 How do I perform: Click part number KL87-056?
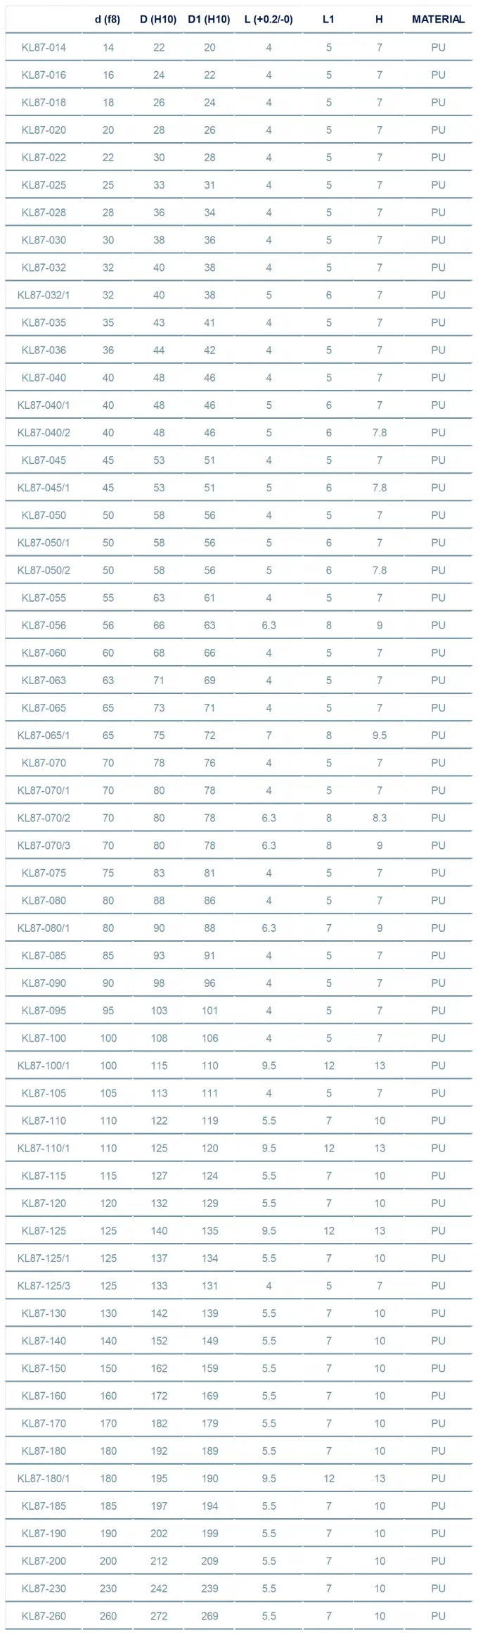tap(44, 625)
